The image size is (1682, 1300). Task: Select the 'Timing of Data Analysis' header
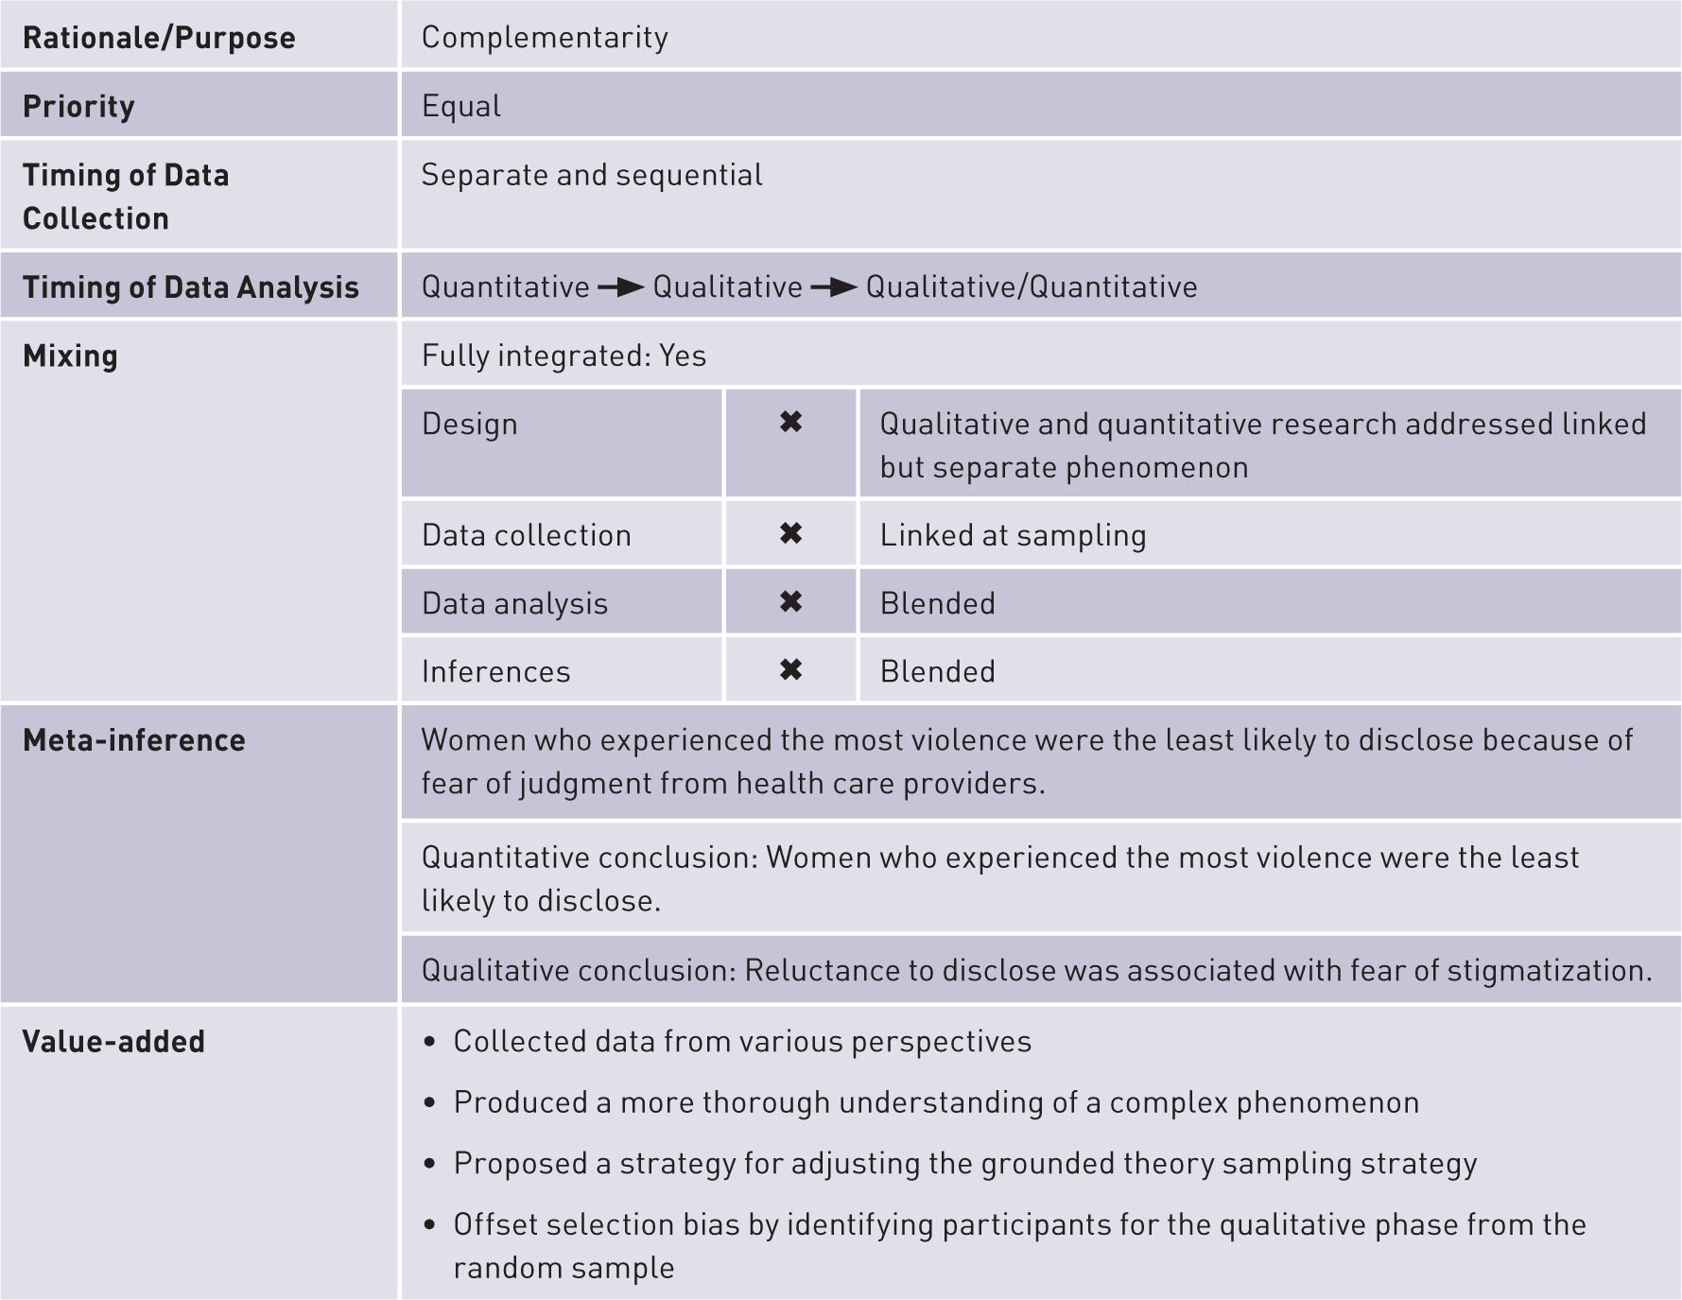[191, 287]
